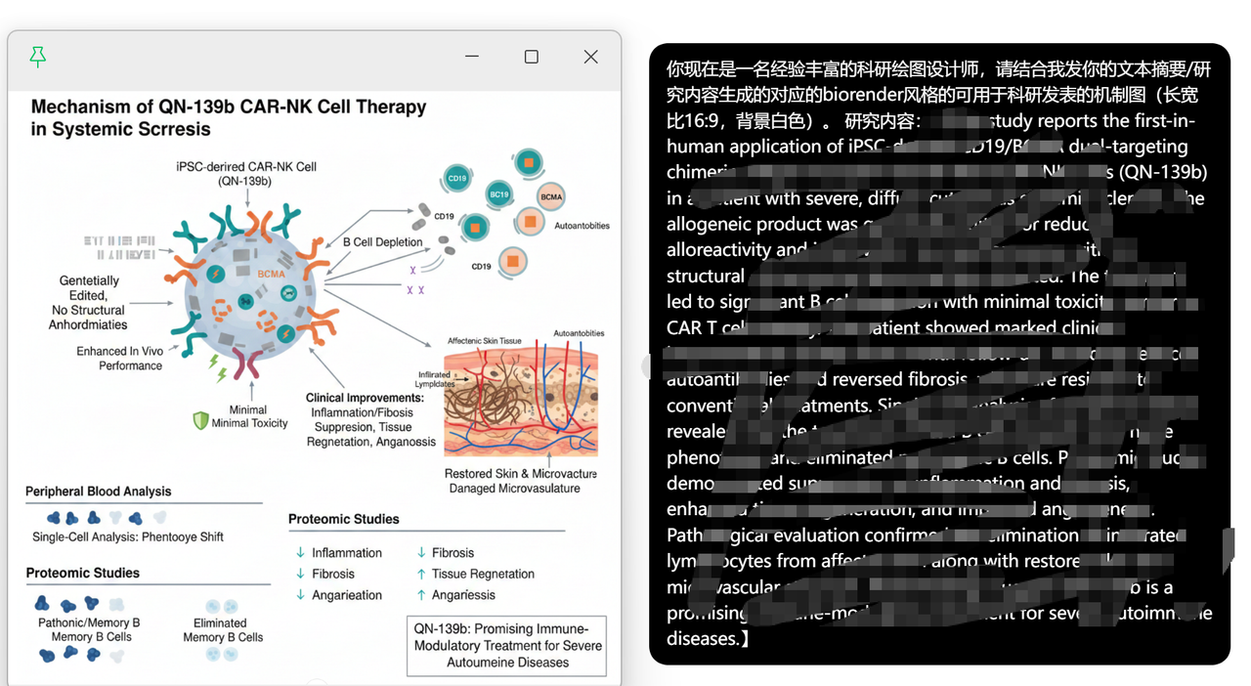This screenshot has width=1251, height=686.
Task: Click the down arrow beside Inflammation
Action: [x=300, y=553]
